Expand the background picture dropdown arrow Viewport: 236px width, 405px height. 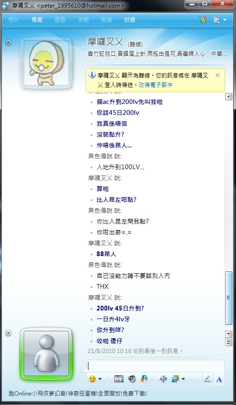184,379
